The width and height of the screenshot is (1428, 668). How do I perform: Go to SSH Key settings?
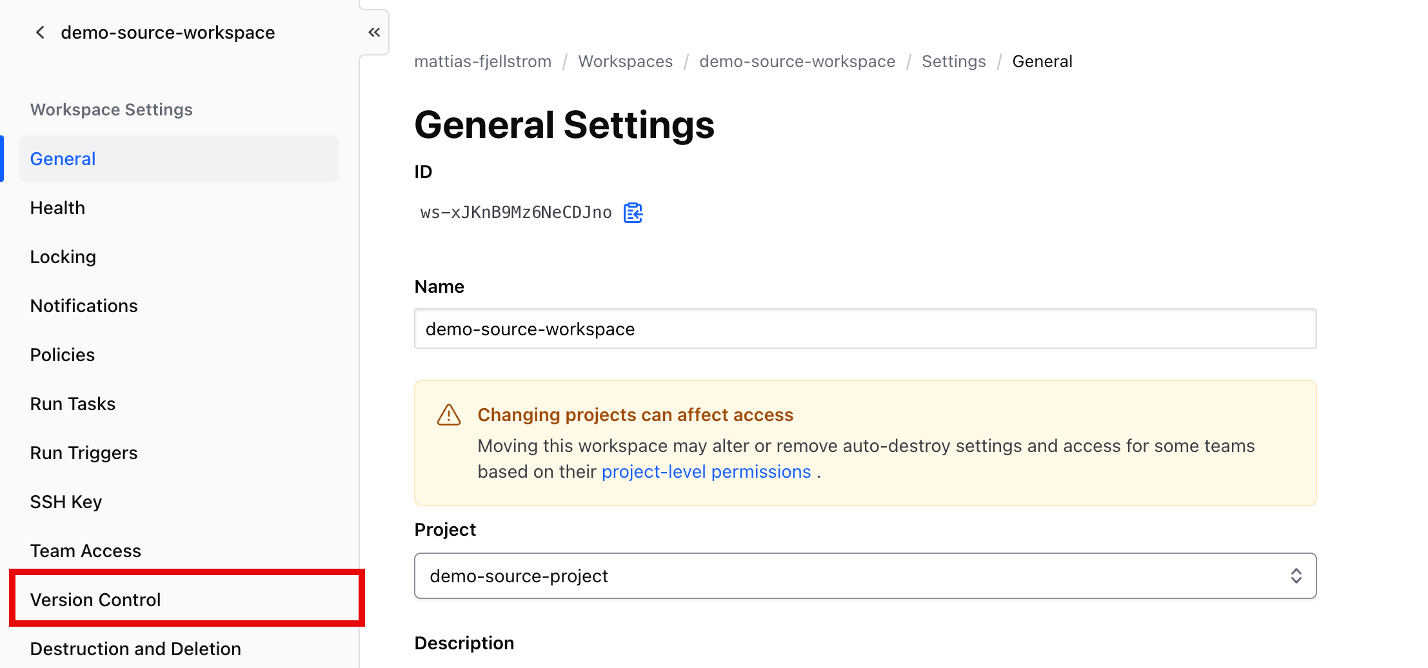pos(66,501)
